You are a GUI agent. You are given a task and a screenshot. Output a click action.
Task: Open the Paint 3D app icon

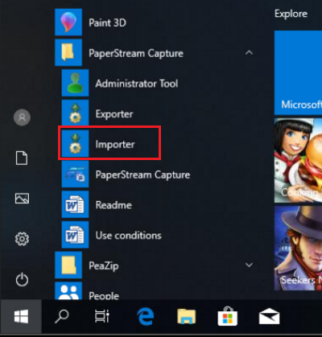tap(68, 22)
